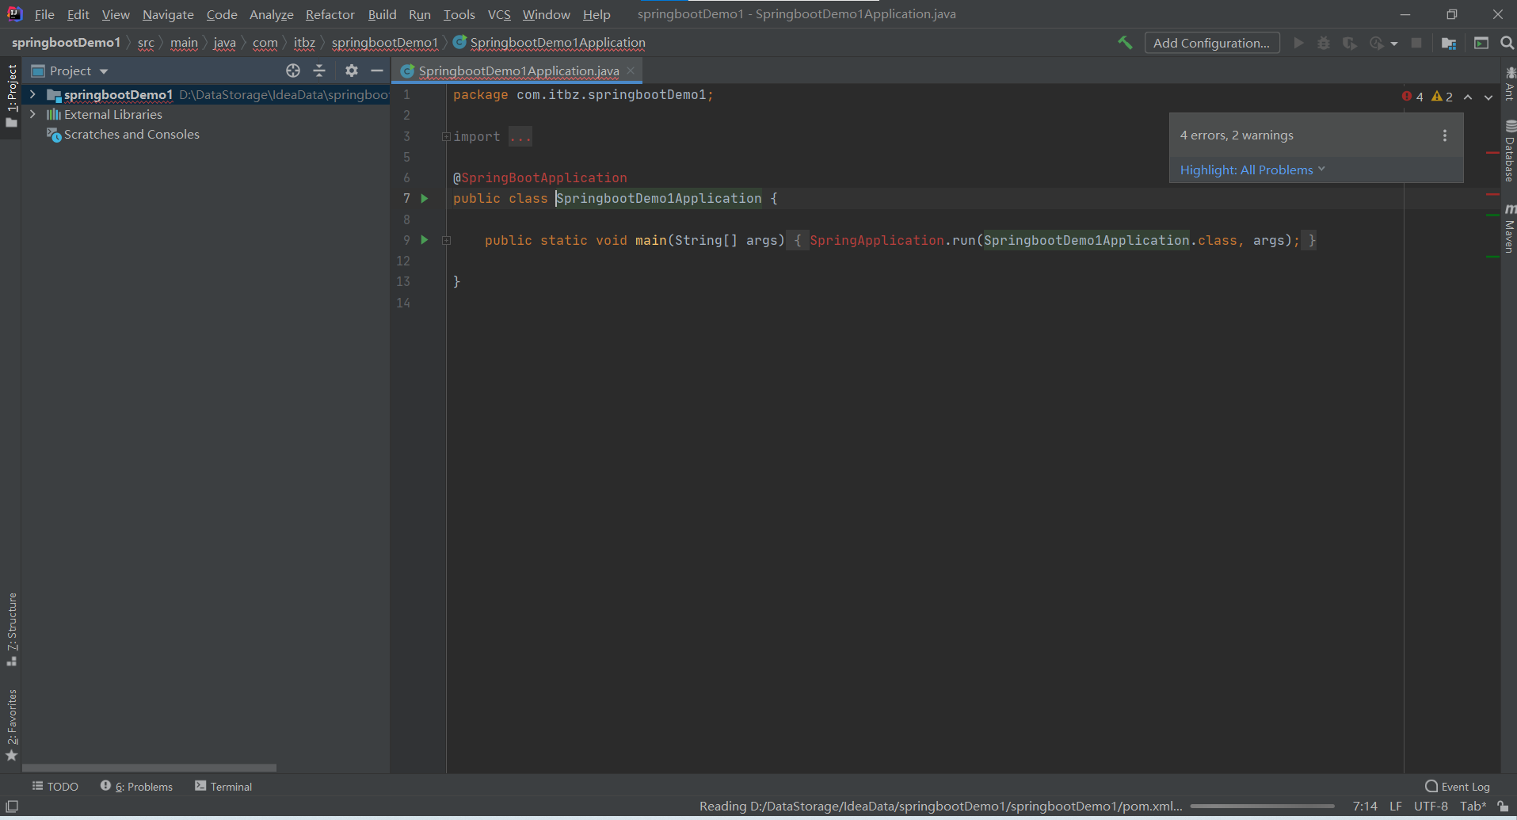Viewport: 1517px width, 820px height.
Task: Open the Ant tool window
Action: coord(1510,84)
